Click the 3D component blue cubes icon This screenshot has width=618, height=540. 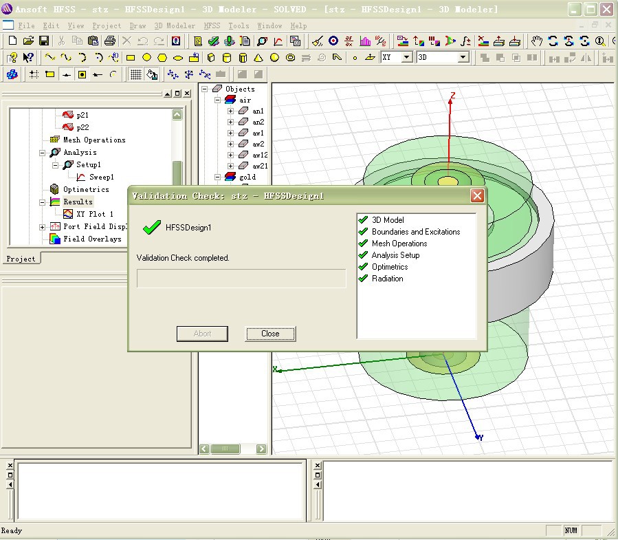12,74
